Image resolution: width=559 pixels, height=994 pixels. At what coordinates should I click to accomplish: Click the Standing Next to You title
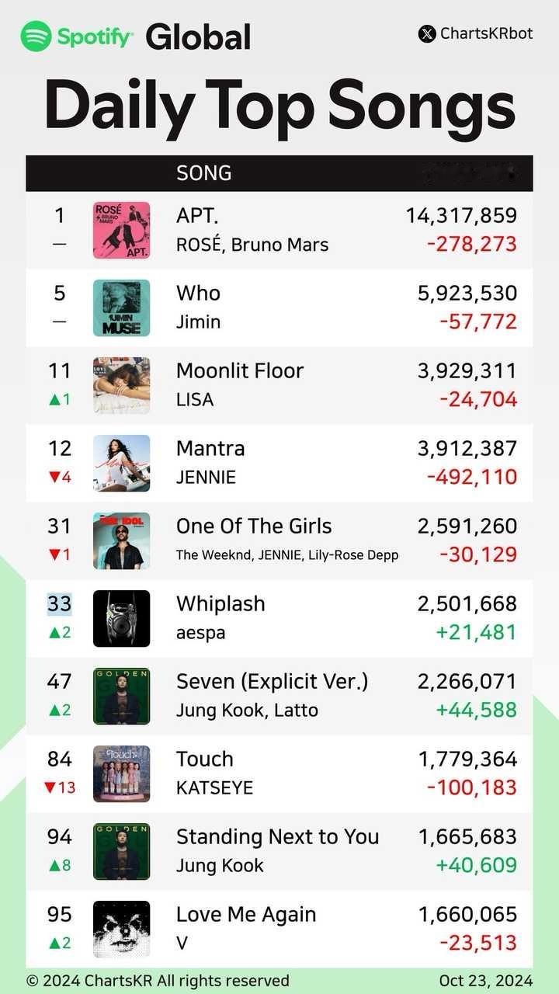click(278, 836)
